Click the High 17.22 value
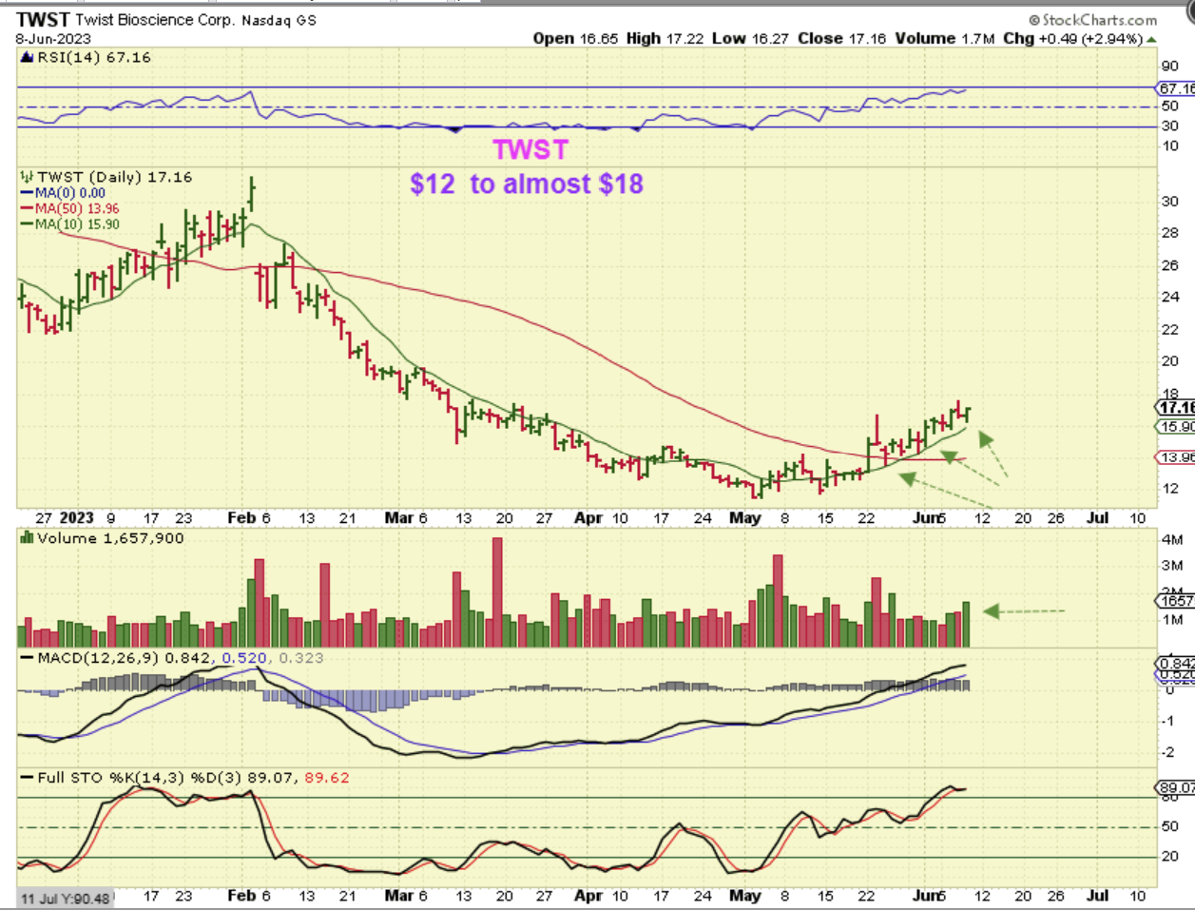 665,38
